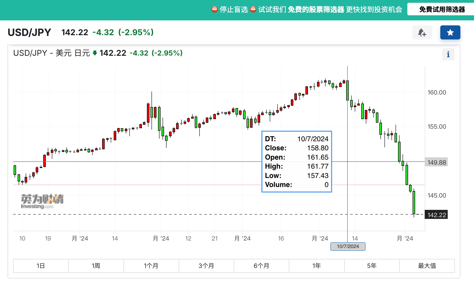Screen dimensions: 474x285
Task: Click the Low: 157.43 tooltip value
Action: pyautogui.click(x=318, y=176)
